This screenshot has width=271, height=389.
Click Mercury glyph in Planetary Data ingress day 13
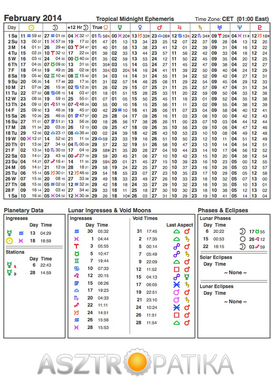click(9, 233)
